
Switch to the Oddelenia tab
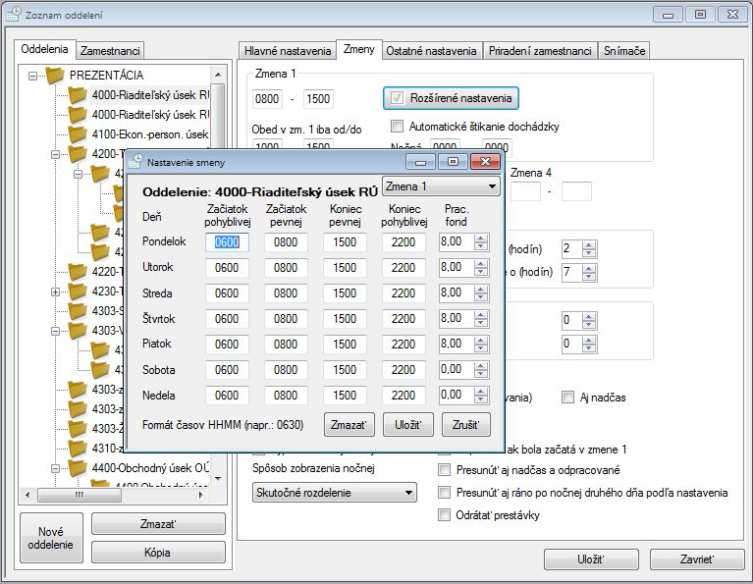click(44, 49)
